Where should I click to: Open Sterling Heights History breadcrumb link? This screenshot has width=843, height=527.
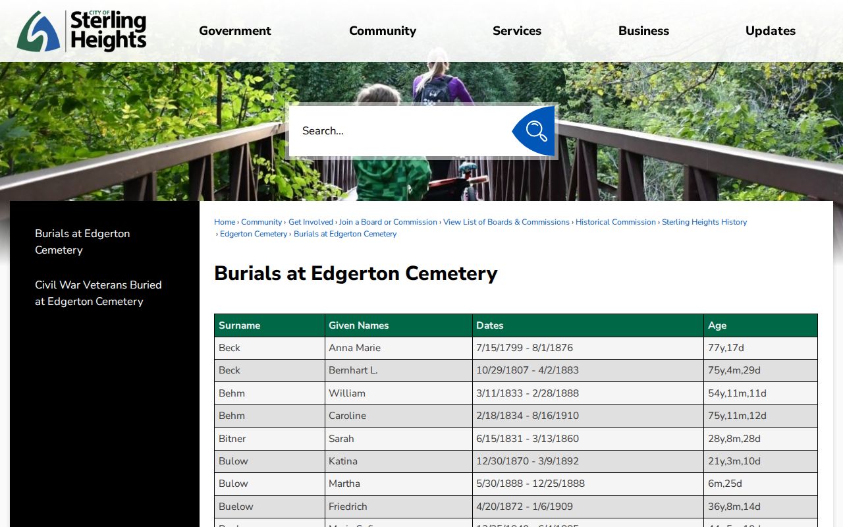705,222
